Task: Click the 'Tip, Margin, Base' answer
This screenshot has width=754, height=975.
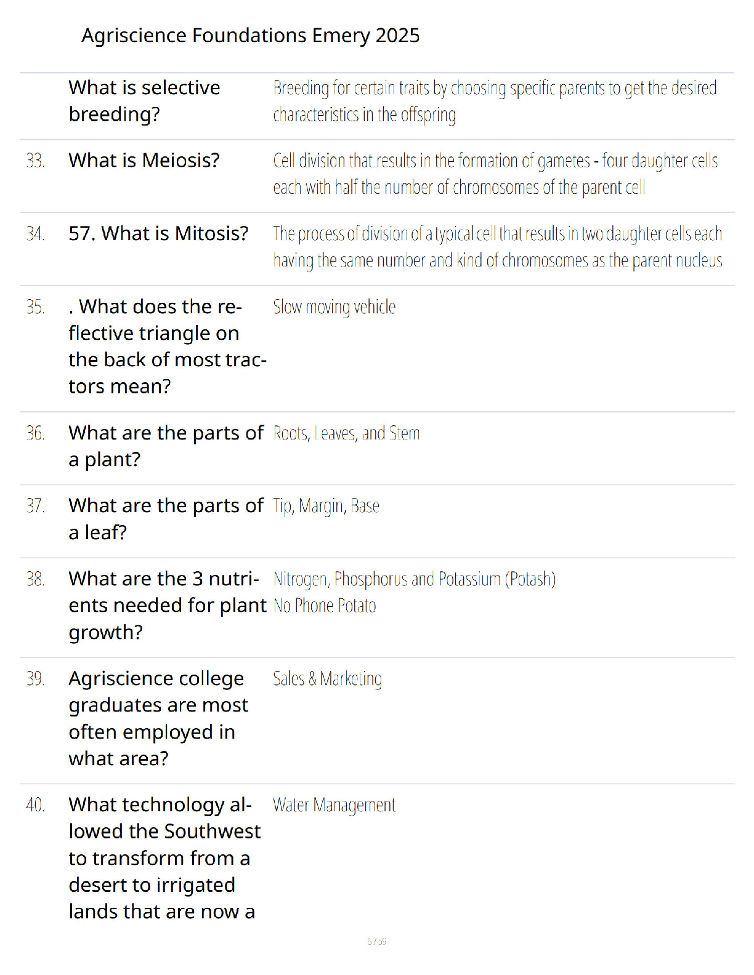Action: [x=326, y=506]
